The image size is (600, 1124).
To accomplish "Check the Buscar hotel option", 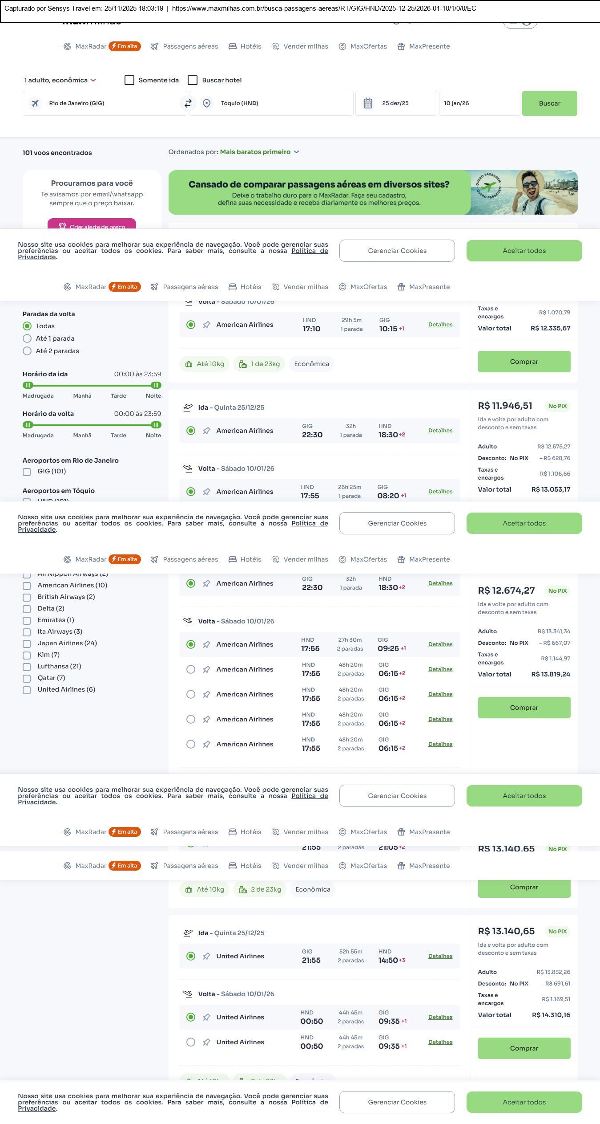I will click(193, 80).
